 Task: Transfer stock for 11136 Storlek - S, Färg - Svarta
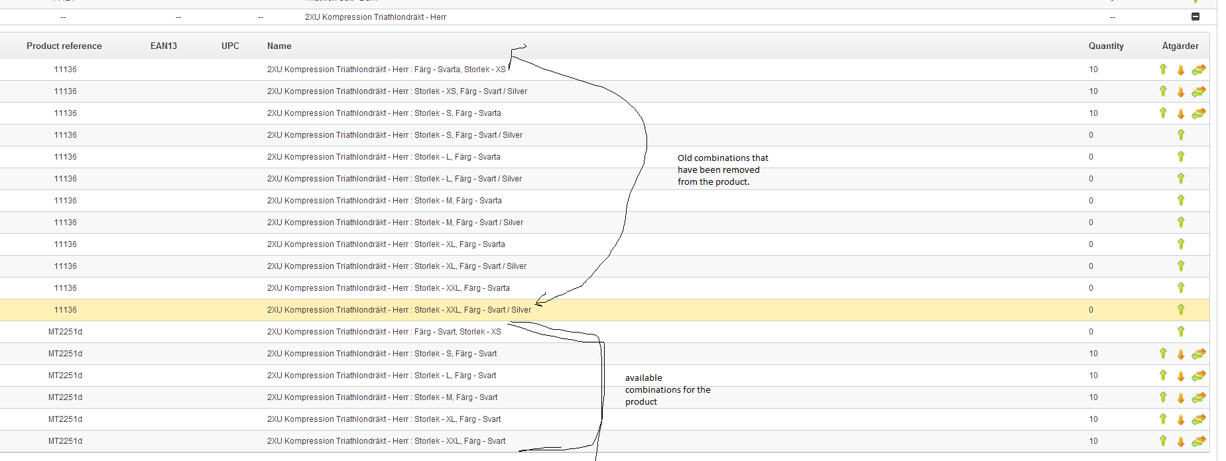1199,113
